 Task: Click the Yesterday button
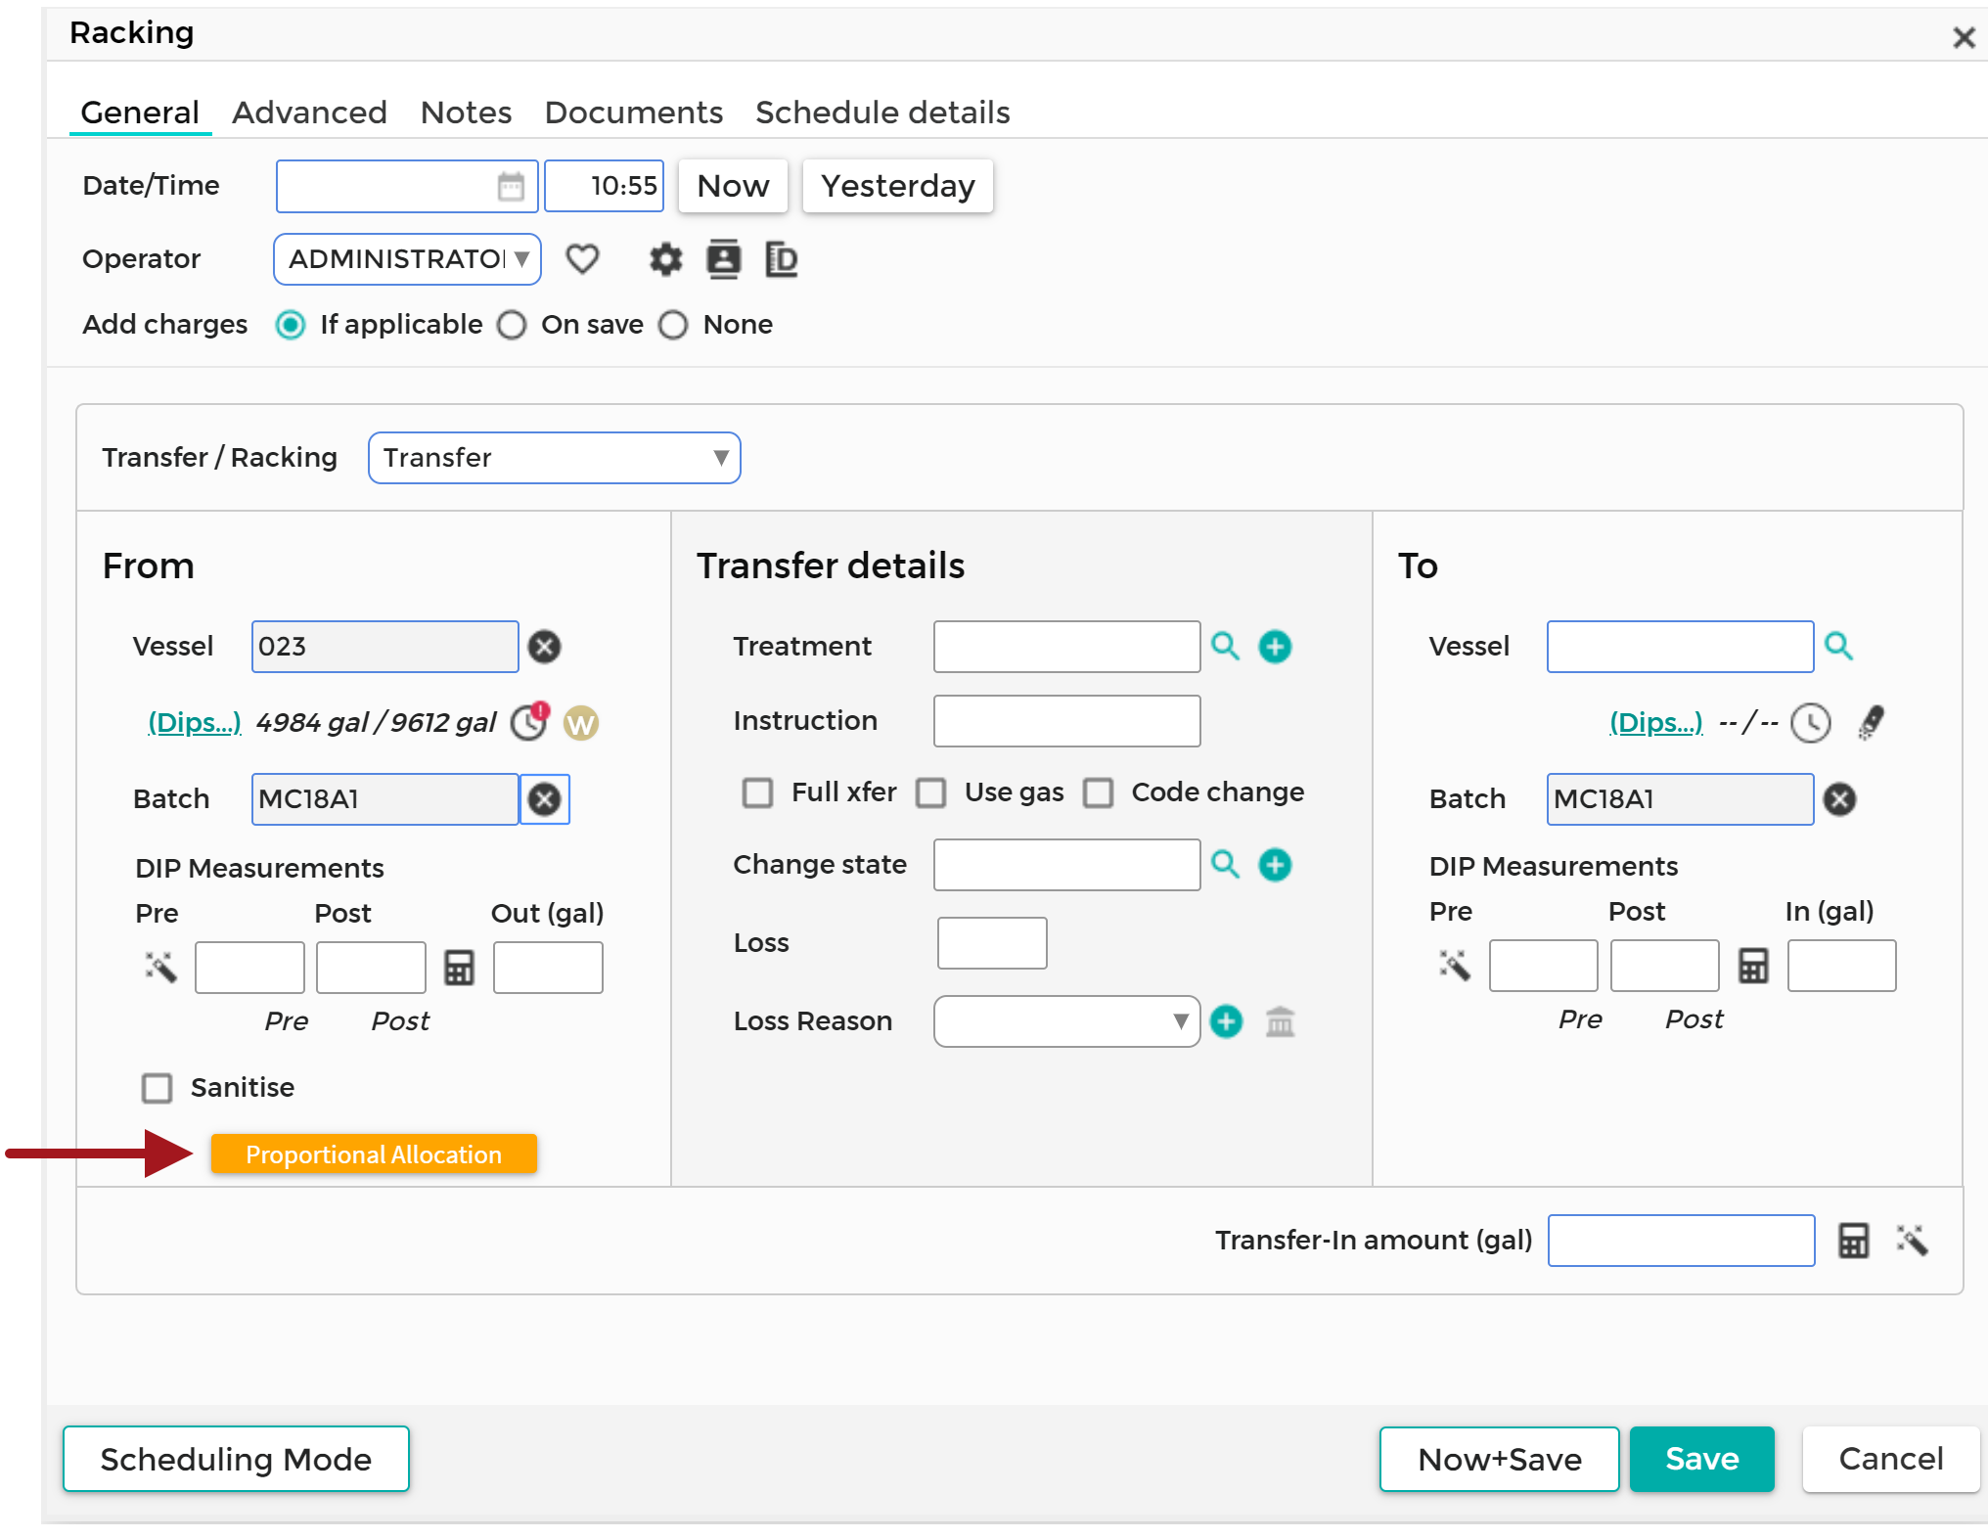click(x=897, y=186)
